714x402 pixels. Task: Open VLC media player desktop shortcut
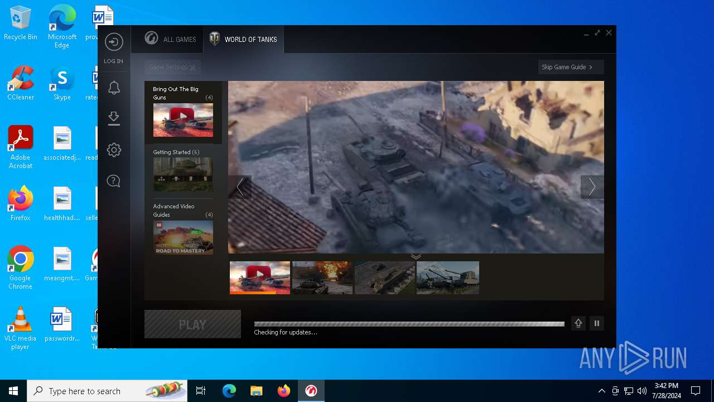click(x=21, y=328)
